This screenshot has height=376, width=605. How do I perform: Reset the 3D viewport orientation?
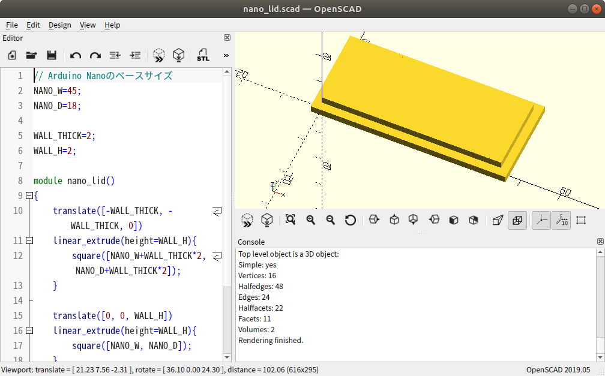point(351,220)
